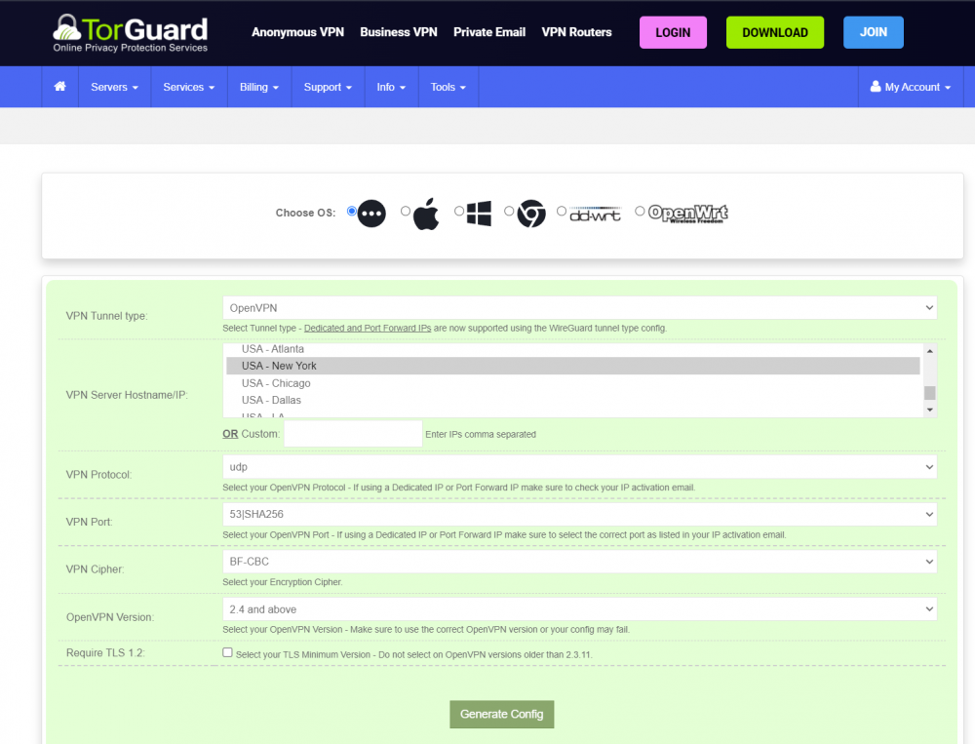
Task: Expand the Services menu
Action: tap(189, 87)
